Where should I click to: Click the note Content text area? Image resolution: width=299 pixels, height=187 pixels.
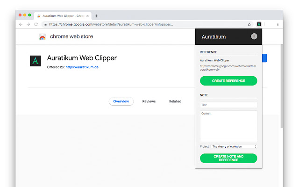pos(228,126)
